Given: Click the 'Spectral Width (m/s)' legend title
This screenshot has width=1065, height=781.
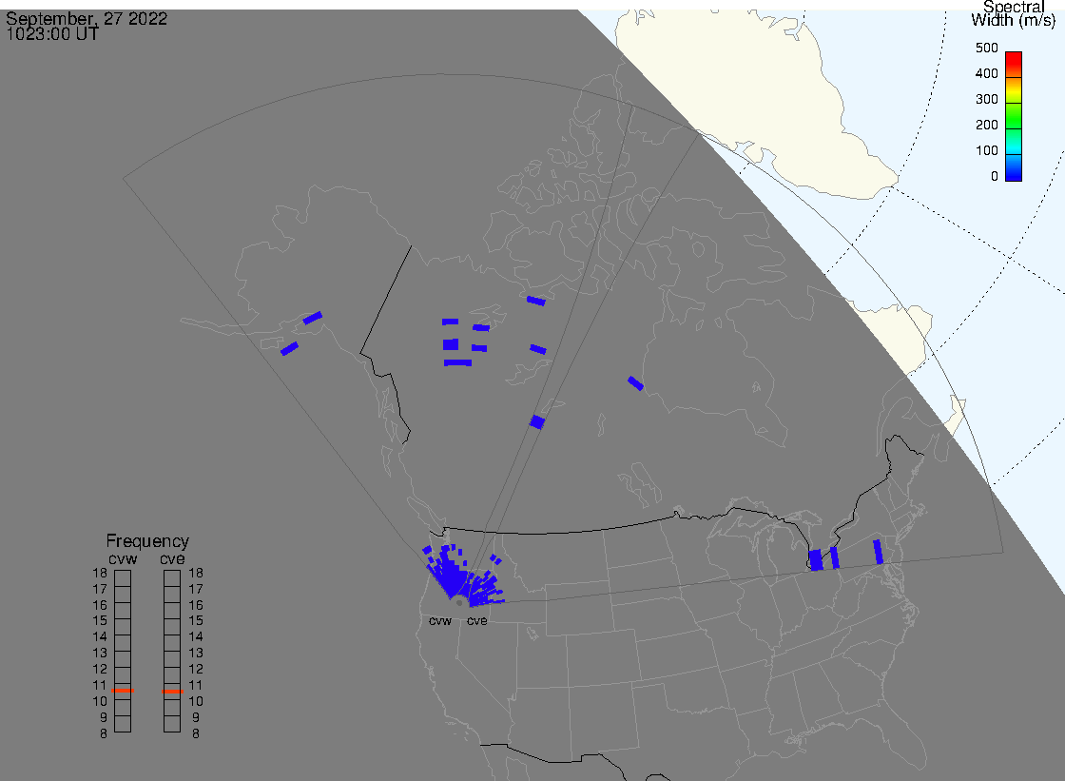Looking at the screenshot, I should tap(1014, 13).
